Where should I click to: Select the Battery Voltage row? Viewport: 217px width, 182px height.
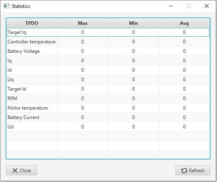pyautogui.click(x=108, y=51)
